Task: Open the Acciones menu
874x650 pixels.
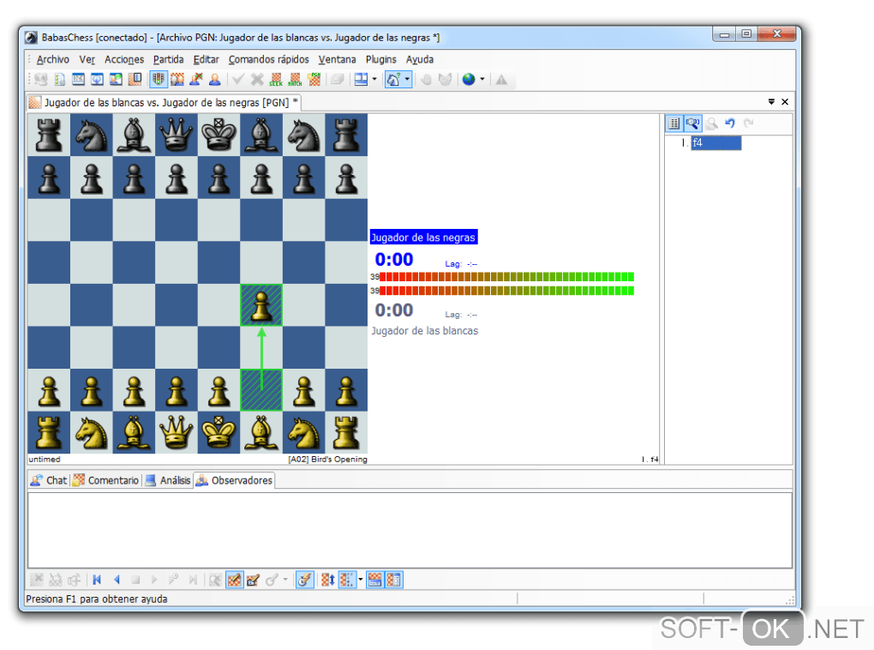Action: point(124,59)
